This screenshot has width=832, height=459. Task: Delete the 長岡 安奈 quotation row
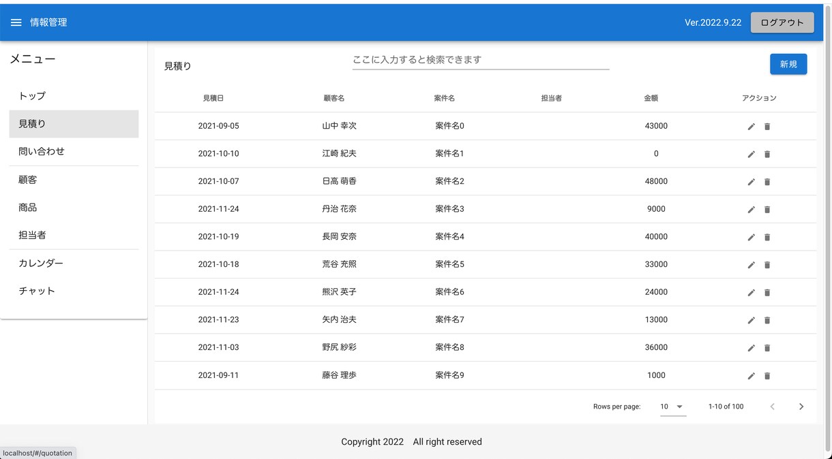point(767,238)
